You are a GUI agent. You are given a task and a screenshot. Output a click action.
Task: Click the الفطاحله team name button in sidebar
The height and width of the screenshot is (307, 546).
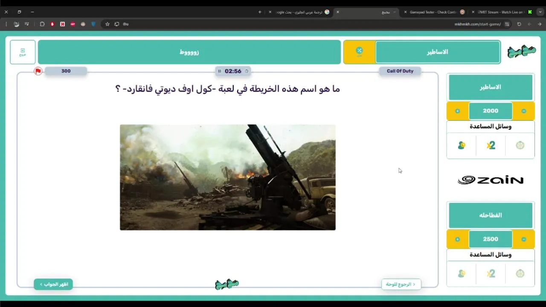click(491, 215)
